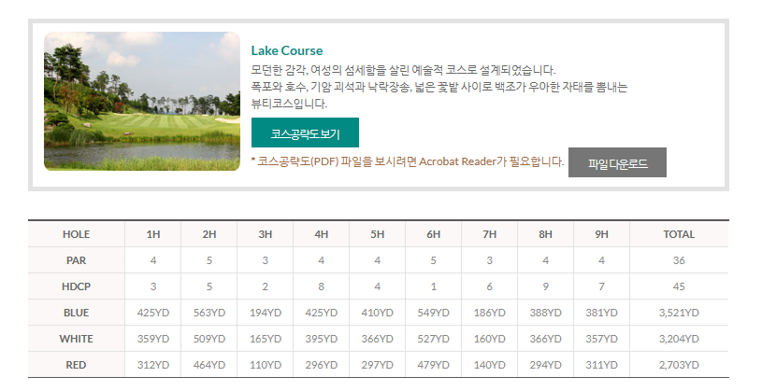Viewport: 762px width, 391px height.
Task: Click the 294YD cell in RED row
Action: [x=545, y=365]
